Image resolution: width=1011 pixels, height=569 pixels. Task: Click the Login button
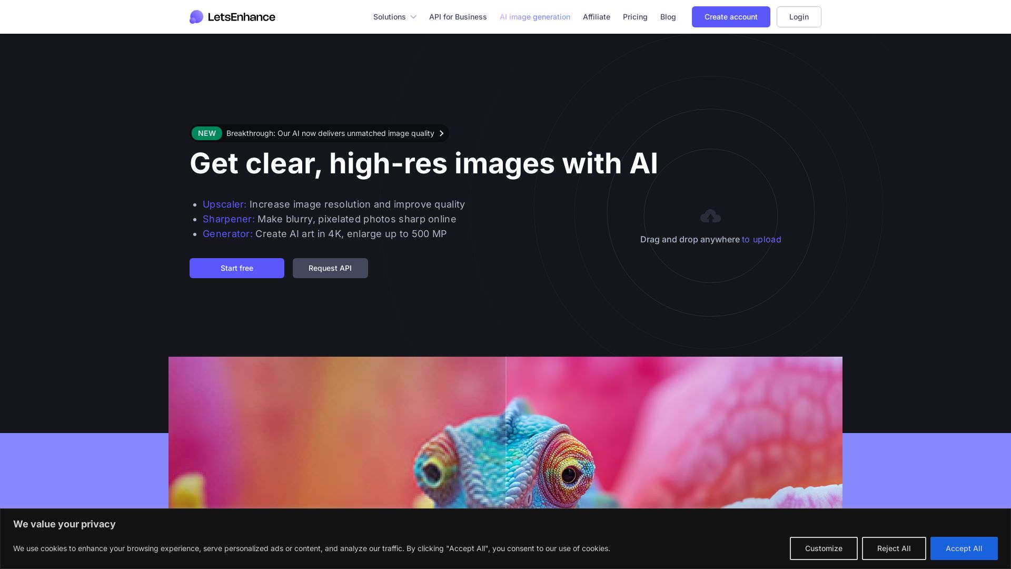[799, 17]
